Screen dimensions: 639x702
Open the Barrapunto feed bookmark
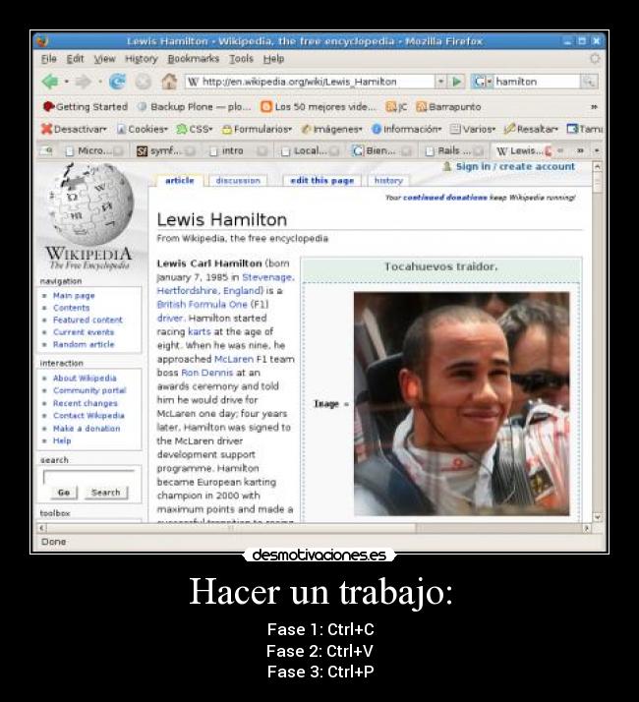coord(448,106)
